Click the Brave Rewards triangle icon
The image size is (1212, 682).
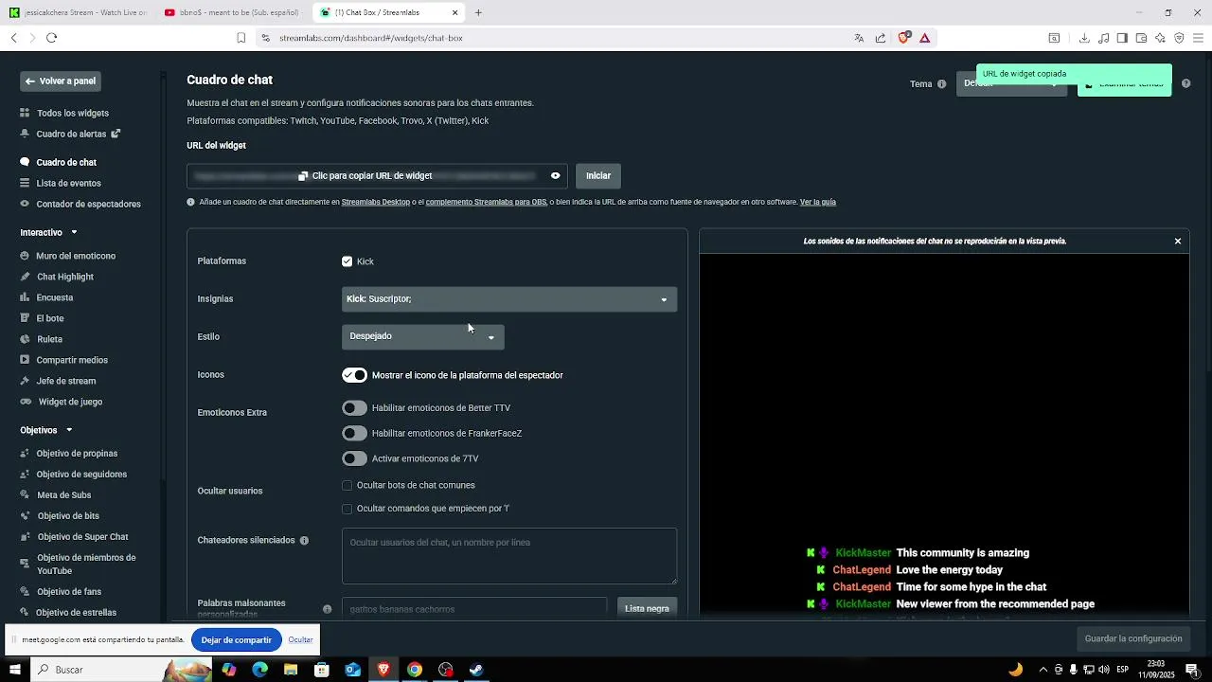(x=925, y=38)
